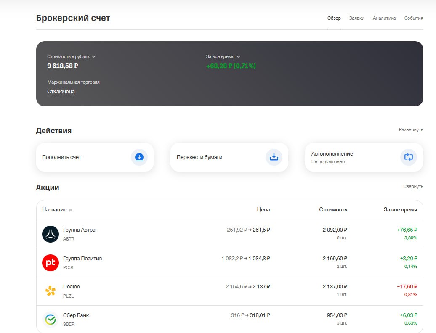
Task: Toggle margin trading via Отключена link
Action: click(x=61, y=92)
